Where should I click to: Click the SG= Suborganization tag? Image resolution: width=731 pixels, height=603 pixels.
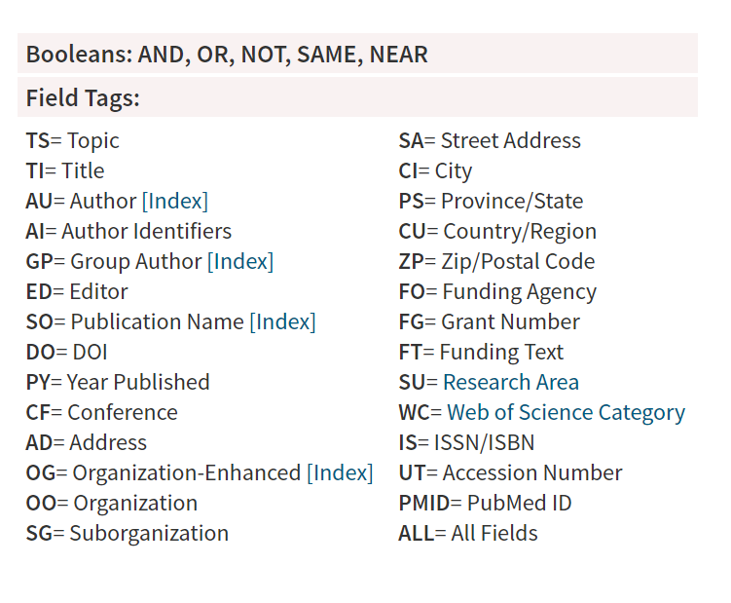coord(128,534)
